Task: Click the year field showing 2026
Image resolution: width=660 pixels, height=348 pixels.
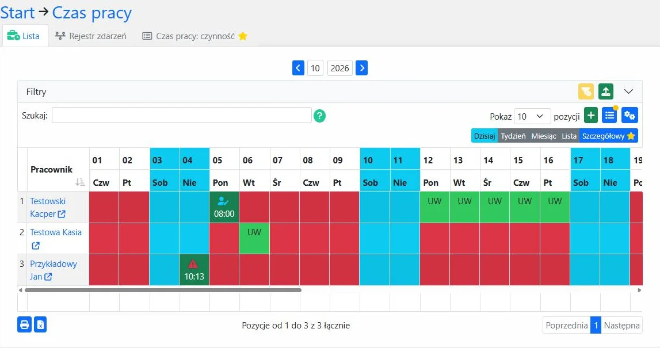Action: 339,68
